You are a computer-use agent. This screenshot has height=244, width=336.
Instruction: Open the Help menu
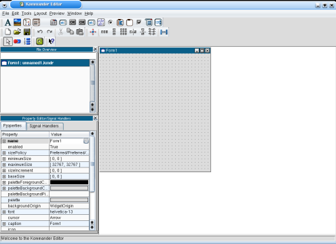click(89, 14)
